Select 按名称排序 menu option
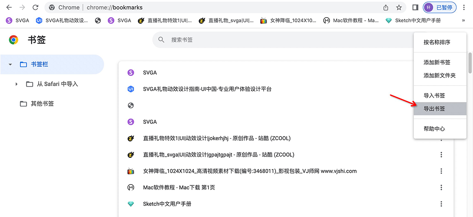The width and height of the screenshot is (473, 217). [x=437, y=42]
